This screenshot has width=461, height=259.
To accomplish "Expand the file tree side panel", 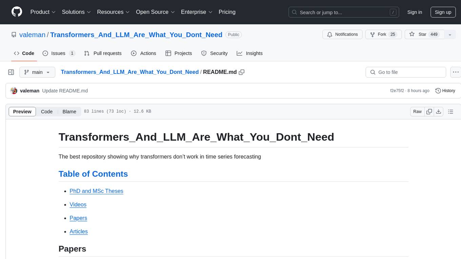I will pyautogui.click(x=11, y=72).
